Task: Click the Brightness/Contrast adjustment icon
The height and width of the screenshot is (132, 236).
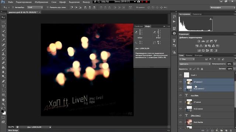Action: [199, 41]
